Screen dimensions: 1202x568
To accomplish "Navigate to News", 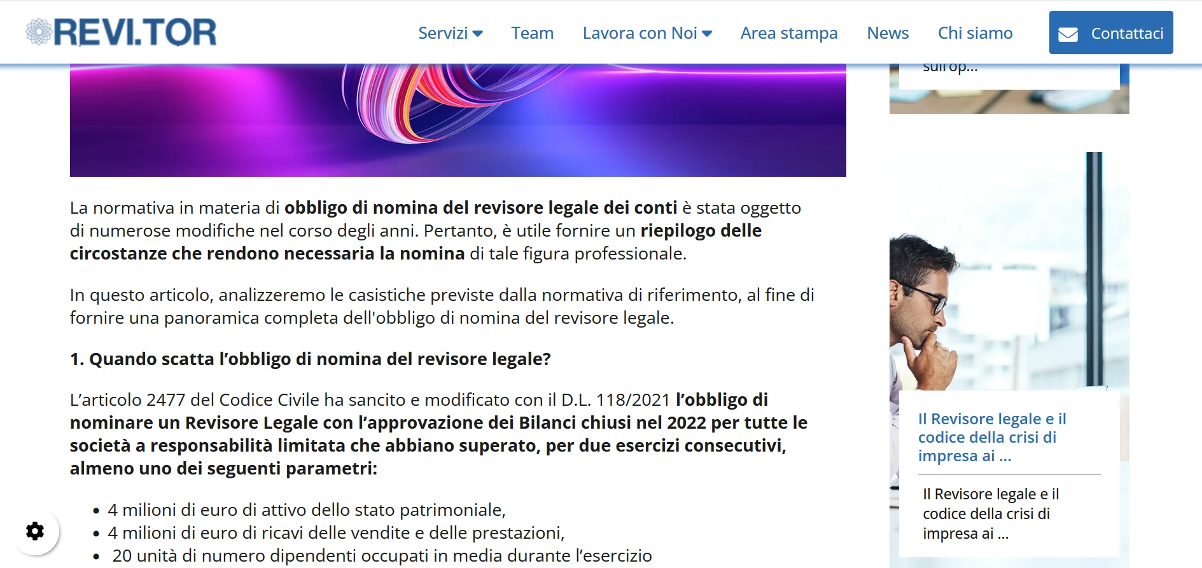I will [x=888, y=33].
